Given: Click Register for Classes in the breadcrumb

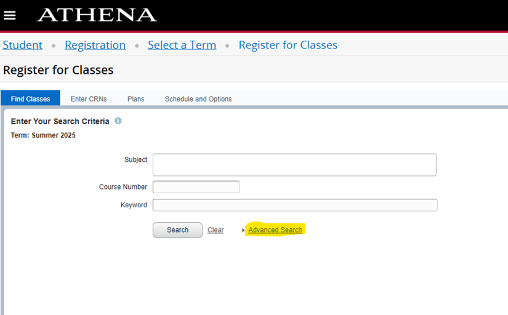Looking at the screenshot, I should click(288, 45).
